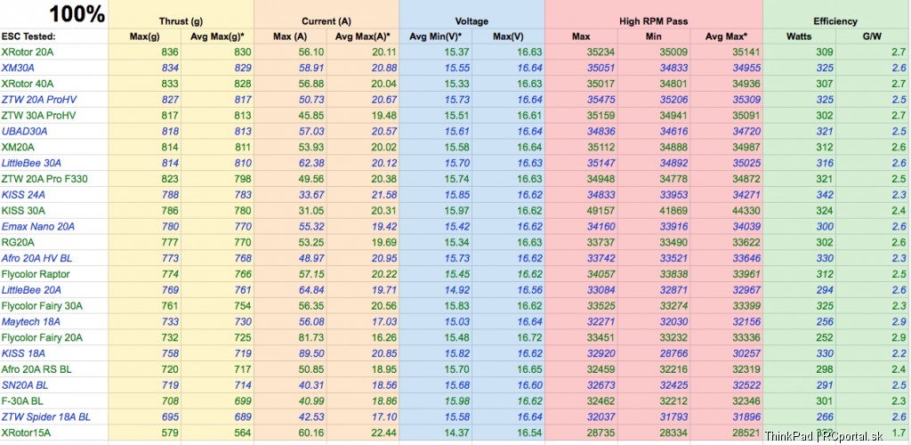Select the Flycolor Fairy 20A cell

pyautogui.click(x=42, y=337)
